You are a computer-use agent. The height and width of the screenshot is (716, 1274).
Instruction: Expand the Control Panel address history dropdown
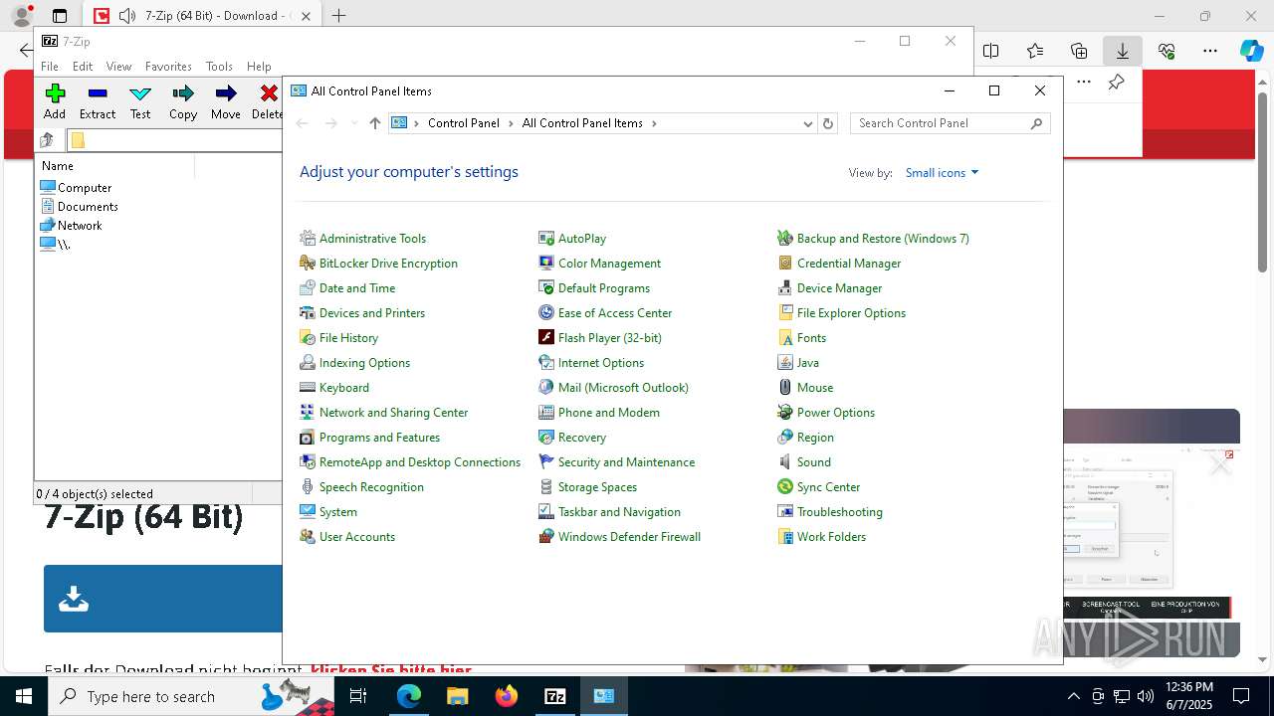click(807, 123)
